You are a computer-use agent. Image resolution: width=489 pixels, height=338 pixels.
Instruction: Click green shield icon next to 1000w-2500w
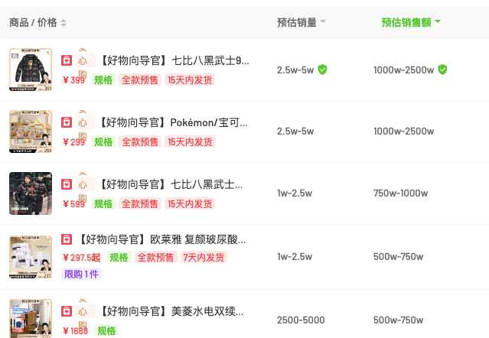pyautogui.click(x=442, y=70)
